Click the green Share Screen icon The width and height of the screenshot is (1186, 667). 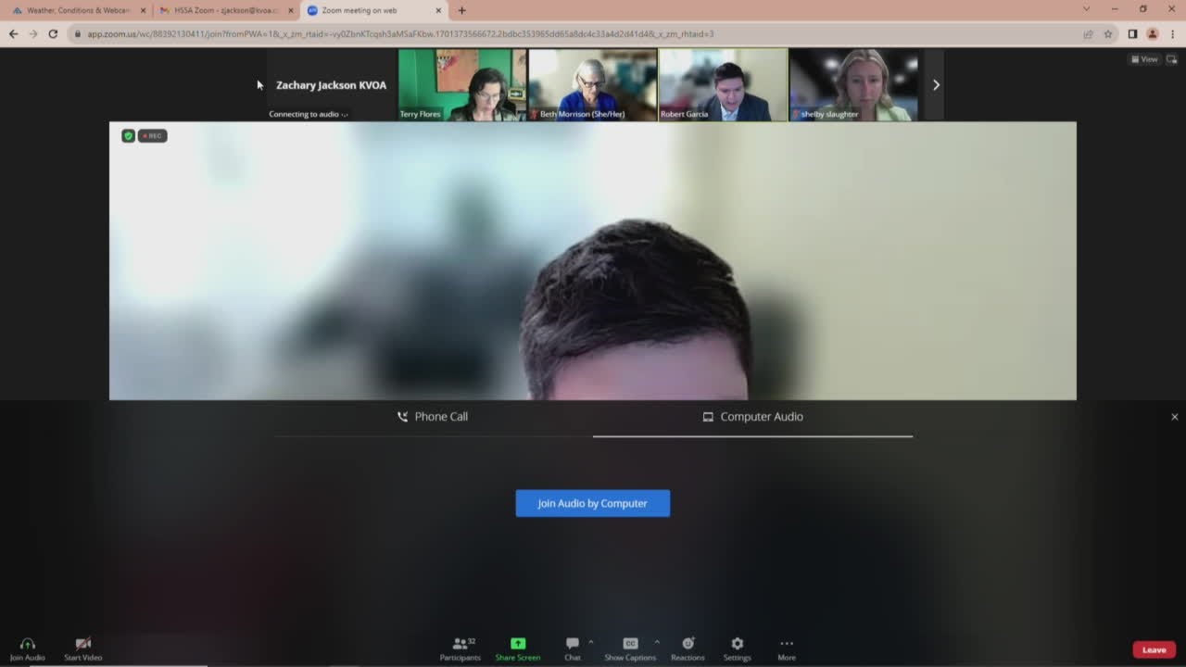pos(517,644)
